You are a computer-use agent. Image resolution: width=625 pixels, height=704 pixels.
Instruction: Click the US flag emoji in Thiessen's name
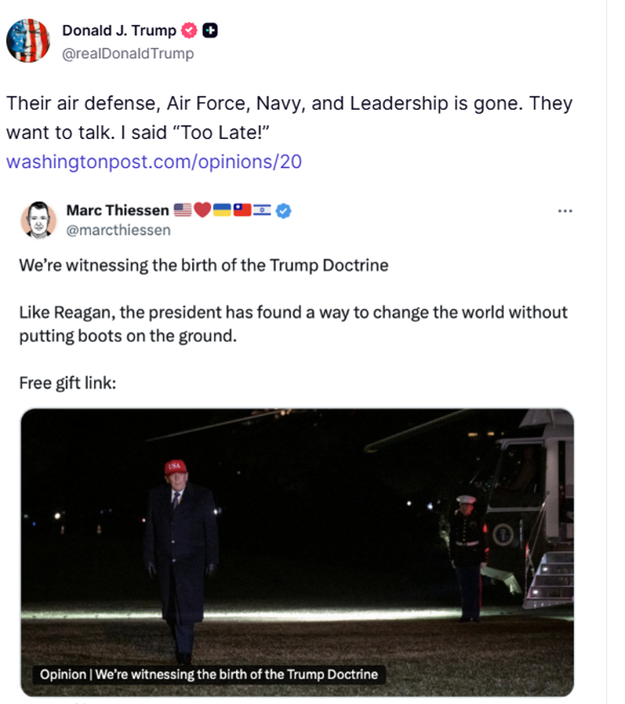point(183,210)
